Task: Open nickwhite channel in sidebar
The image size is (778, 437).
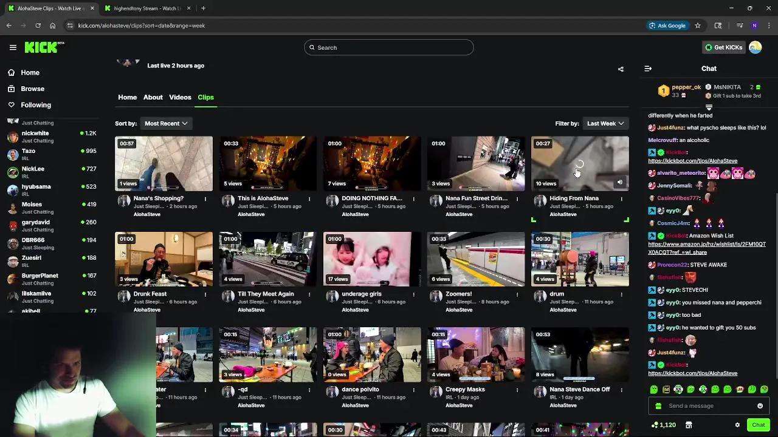Action: tap(51, 137)
